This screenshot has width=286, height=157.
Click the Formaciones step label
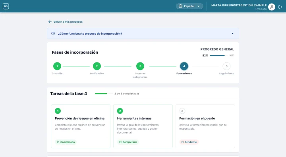pyautogui.click(x=184, y=74)
